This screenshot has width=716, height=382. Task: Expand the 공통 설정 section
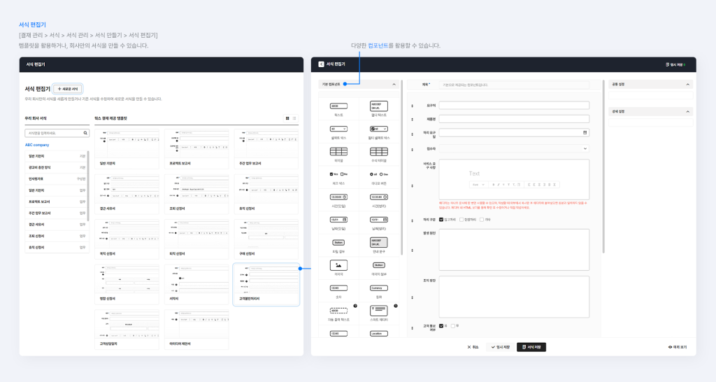point(688,84)
